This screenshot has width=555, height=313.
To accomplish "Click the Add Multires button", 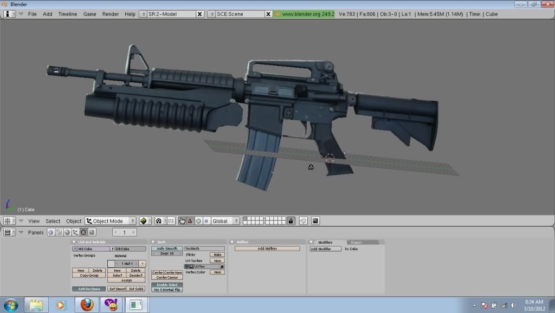I will click(x=267, y=249).
